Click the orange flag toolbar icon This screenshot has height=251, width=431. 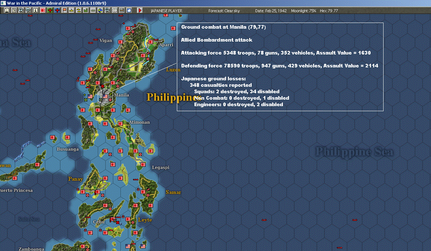coord(64,10)
